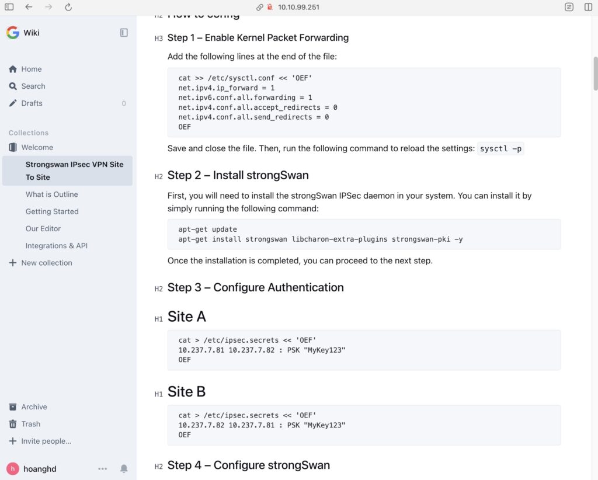Reload the page with the refresh icon
598x480 pixels.
(x=68, y=7)
